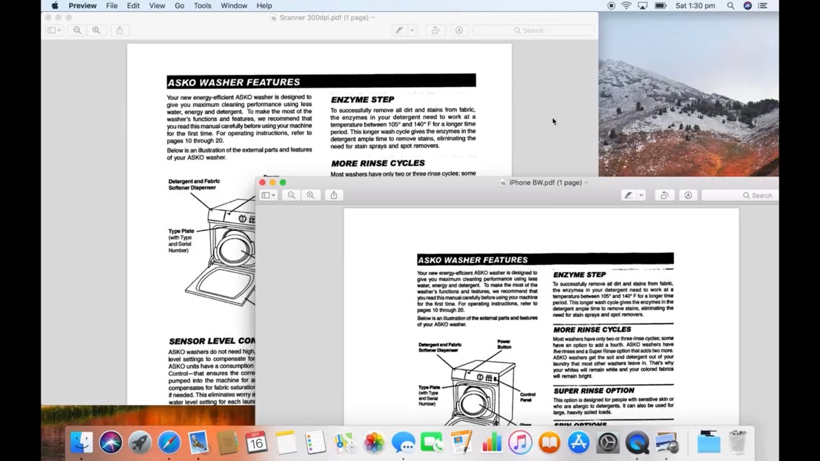Screen dimensions: 820x461
Task: Click the Search field in iPhone BW.pdf window
Action: point(740,195)
